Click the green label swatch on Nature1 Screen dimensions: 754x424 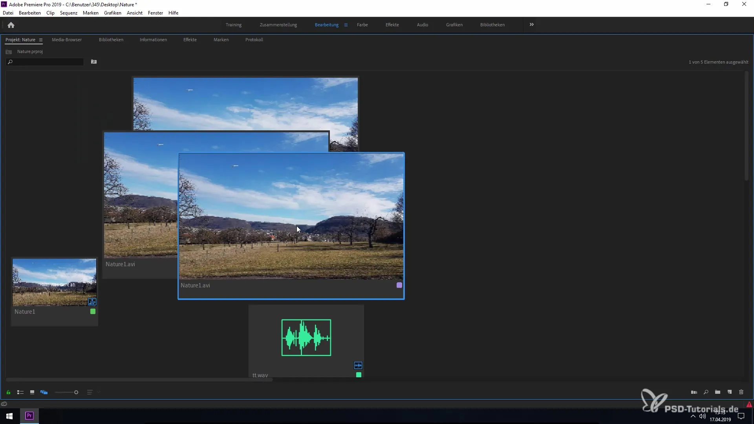[93, 311]
